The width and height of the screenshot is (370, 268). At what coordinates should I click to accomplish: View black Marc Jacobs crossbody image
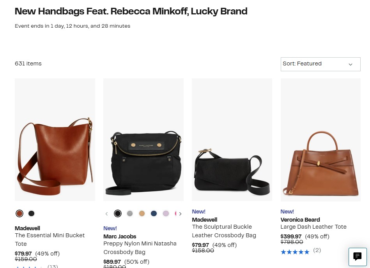pyautogui.click(x=143, y=140)
